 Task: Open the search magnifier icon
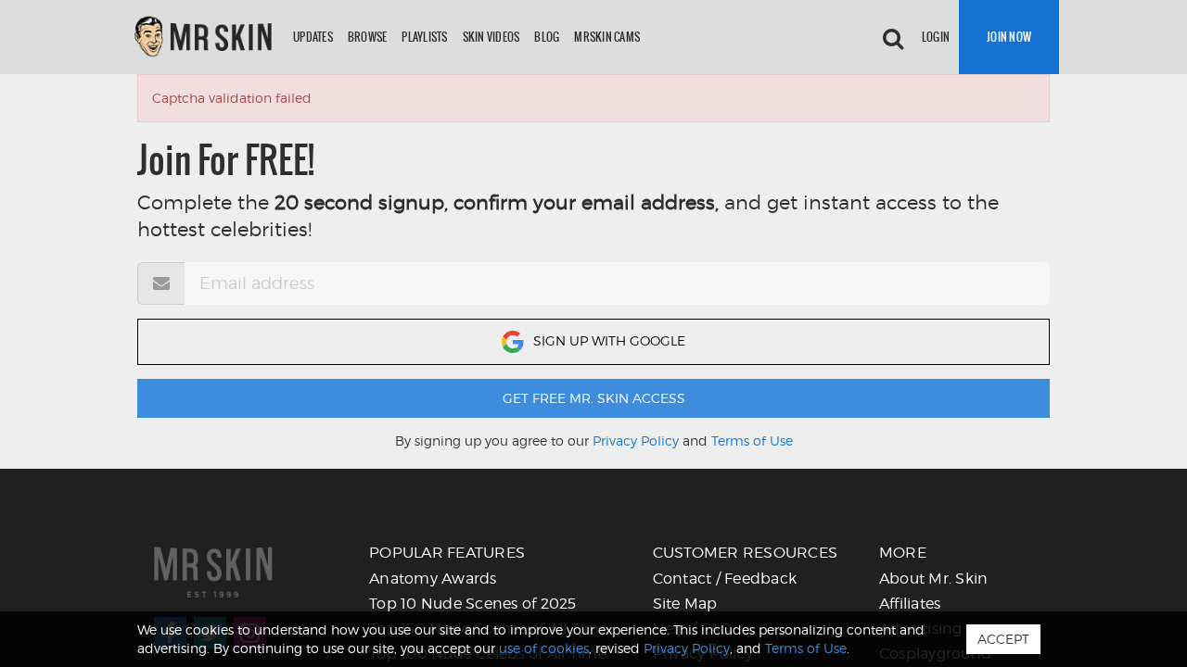(893, 38)
